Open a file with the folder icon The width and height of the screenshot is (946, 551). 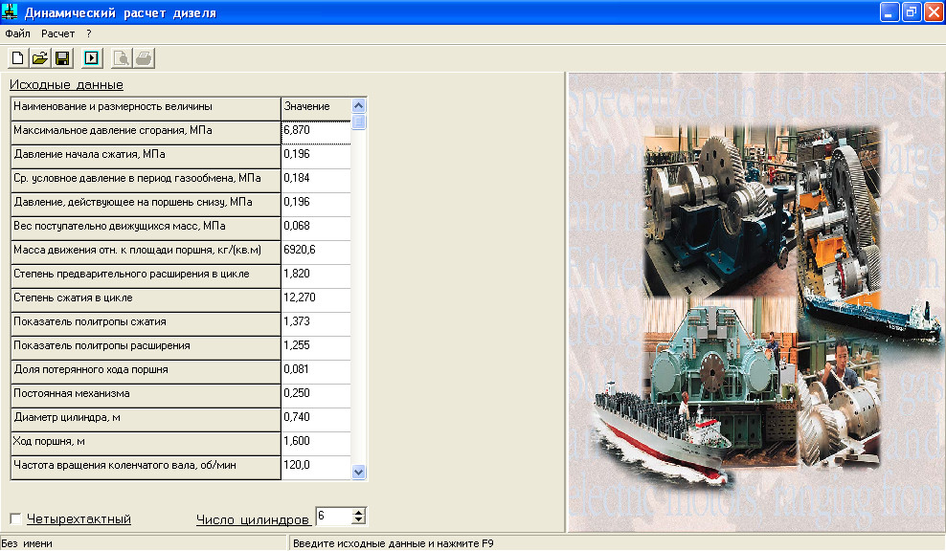coord(39,58)
